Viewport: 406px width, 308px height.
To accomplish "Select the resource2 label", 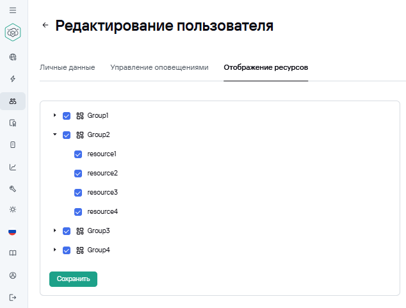I will click(102, 173).
